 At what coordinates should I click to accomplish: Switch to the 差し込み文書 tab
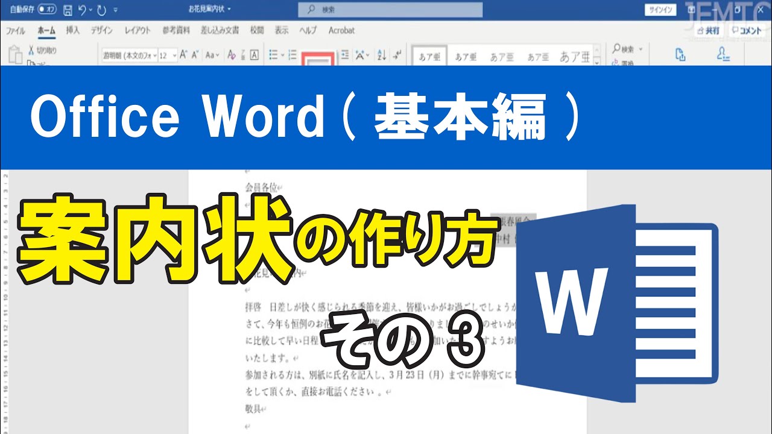coord(220,30)
